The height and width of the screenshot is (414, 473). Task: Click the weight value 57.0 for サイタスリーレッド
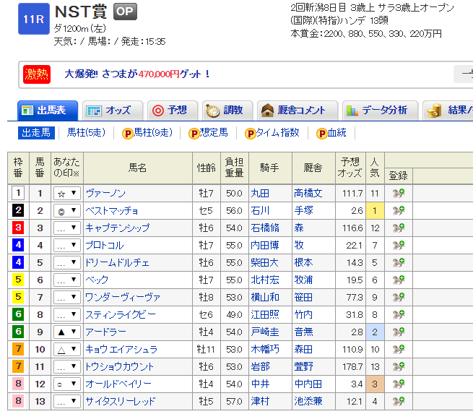(235, 402)
